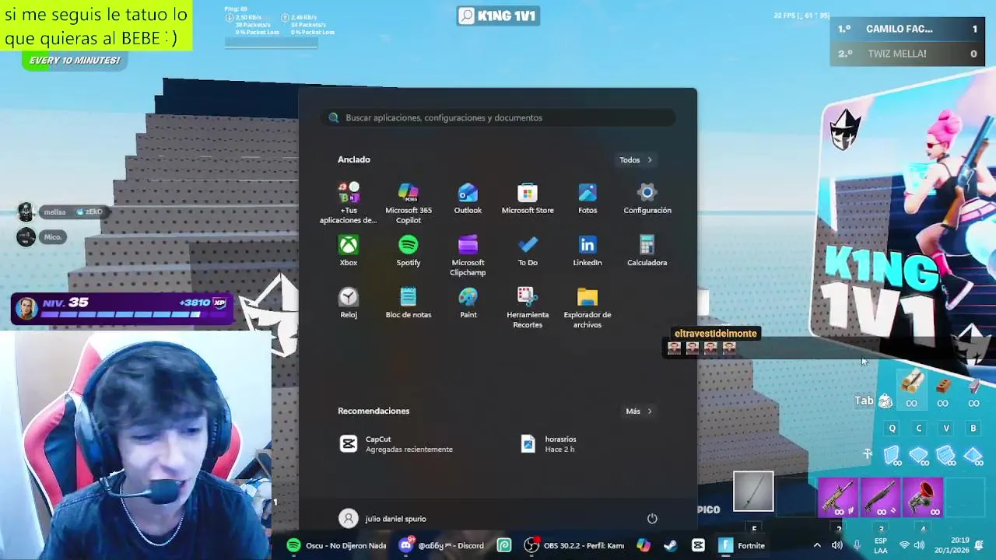Viewport: 996px width, 560px height.
Task: Launch the Xbox app
Action: [x=349, y=250]
